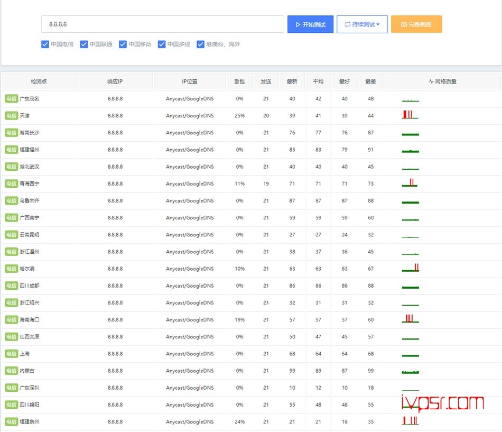The height and width of the screenshot is (432, 502).
Task: Click the 电信 badge for 湖北武汉
Action: (11, 167)
